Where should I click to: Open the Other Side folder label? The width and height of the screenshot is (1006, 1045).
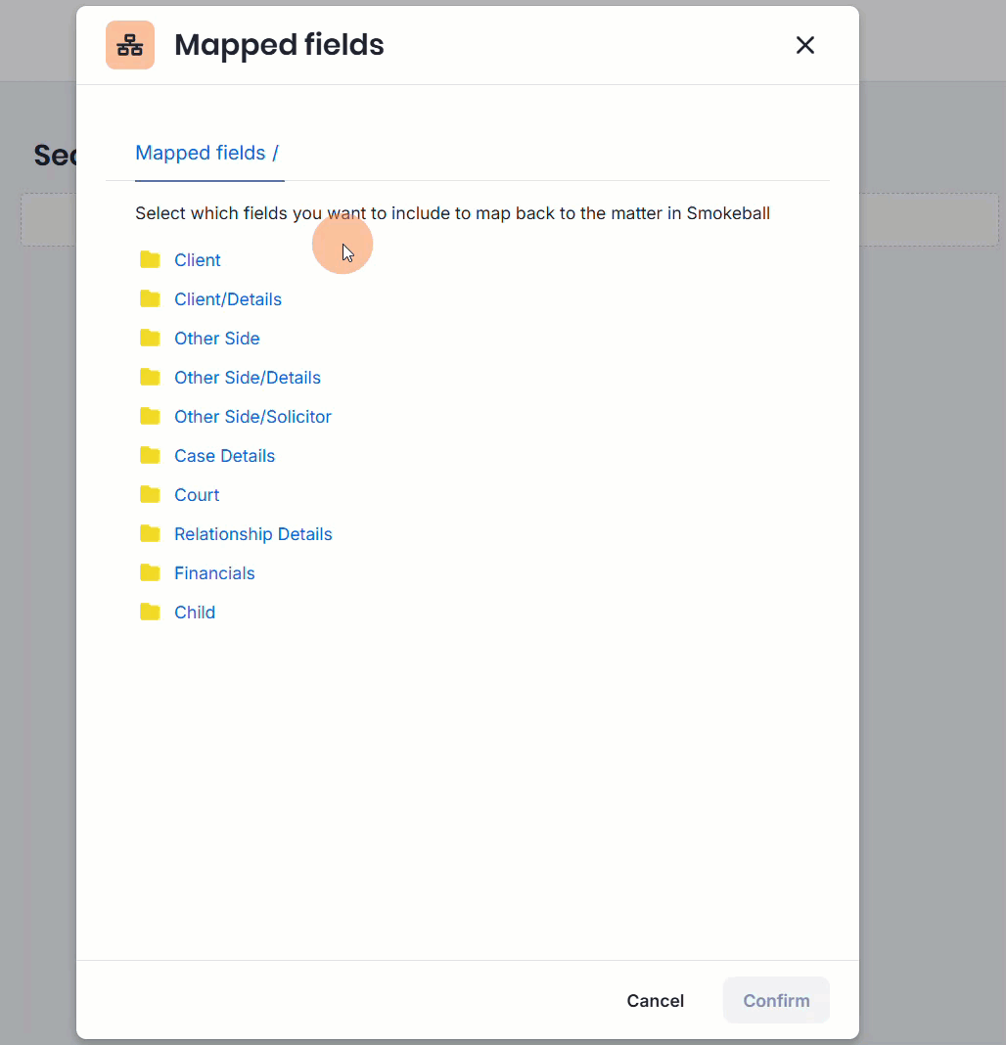(x=217, y=339)
